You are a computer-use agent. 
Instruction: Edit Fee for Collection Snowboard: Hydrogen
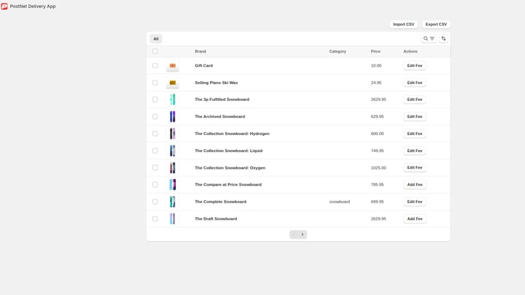pos(415,134)
